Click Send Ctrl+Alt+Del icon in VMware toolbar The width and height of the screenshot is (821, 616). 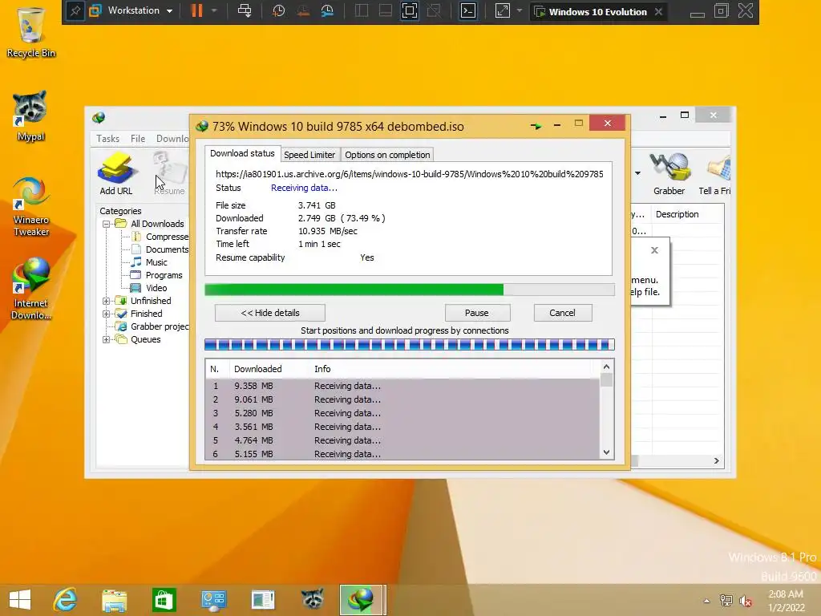pos(245,11)
